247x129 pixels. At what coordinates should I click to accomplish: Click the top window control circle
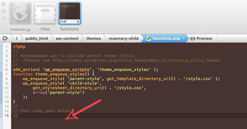pyautogui.click(x=4, y=4)
